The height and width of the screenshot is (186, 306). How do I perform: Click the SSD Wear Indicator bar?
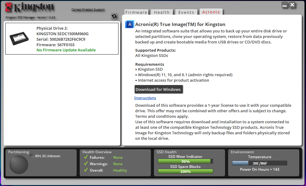pos(185,161)
